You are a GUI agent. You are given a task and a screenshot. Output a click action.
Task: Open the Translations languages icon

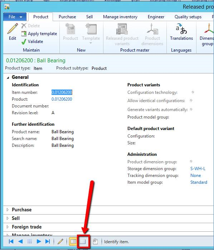181,29
